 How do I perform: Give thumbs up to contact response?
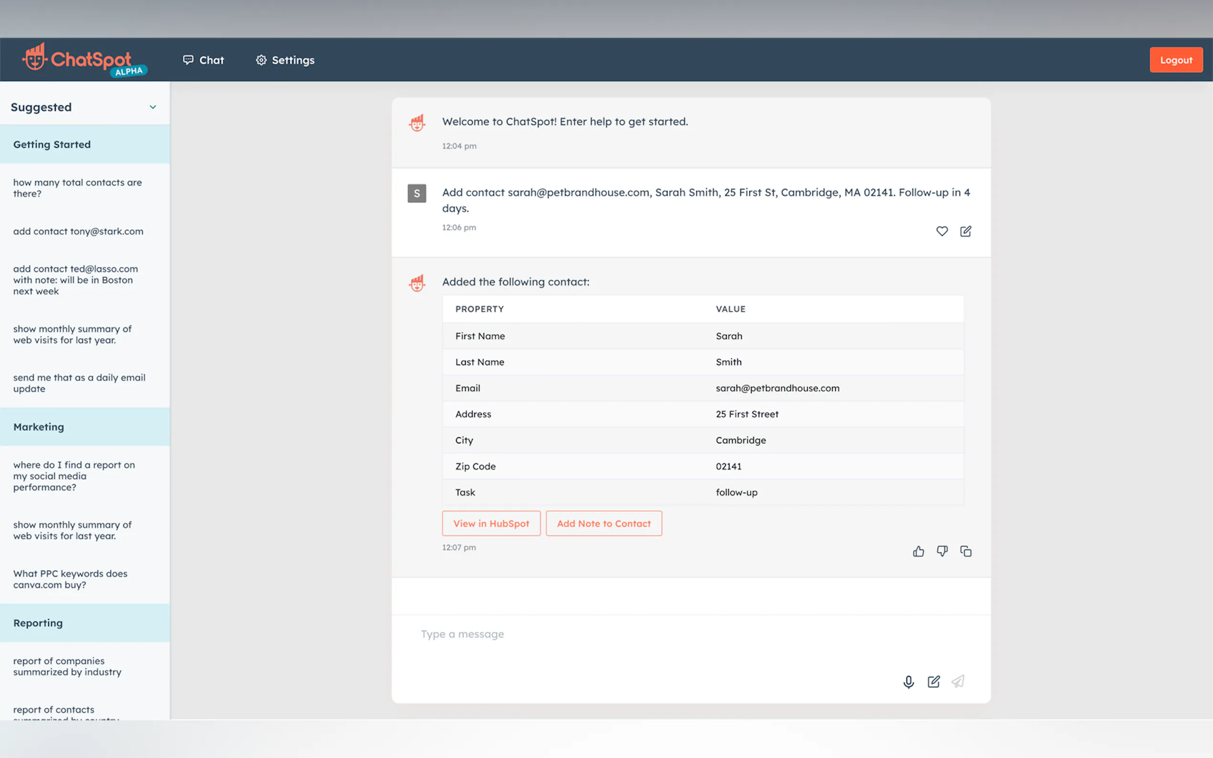pos(918,551)
